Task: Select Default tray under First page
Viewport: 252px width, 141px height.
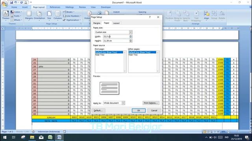Action: point(109,52)
